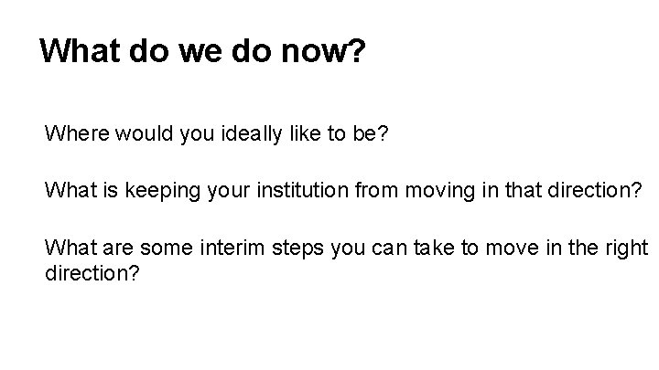Click the word 'take' in the third question
The image size is (659, 370).
[434, 248]
